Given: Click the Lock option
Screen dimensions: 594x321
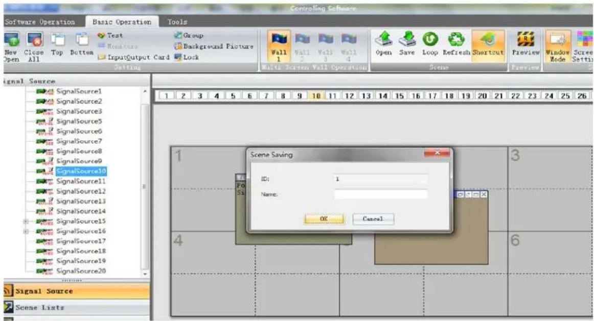Looking at the screenshot, I should 187,57.
